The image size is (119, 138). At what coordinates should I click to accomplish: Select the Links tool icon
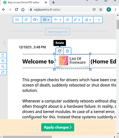(x=26, y=20)
